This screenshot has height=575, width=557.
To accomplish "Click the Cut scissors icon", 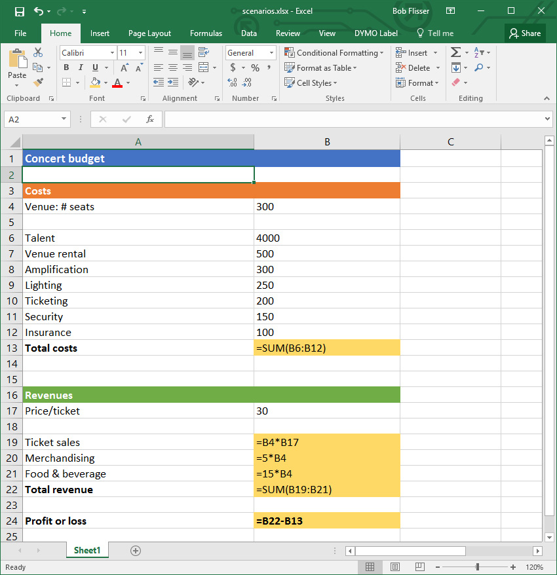I will pos(38,52).
